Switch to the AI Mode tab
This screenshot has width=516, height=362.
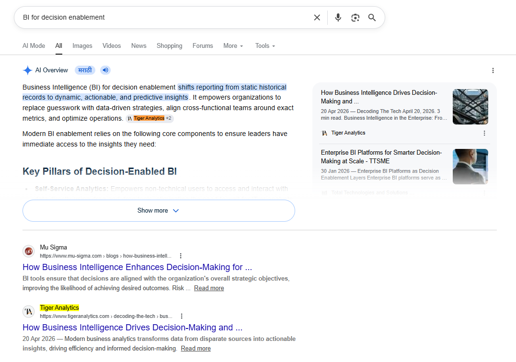(34, 45)
